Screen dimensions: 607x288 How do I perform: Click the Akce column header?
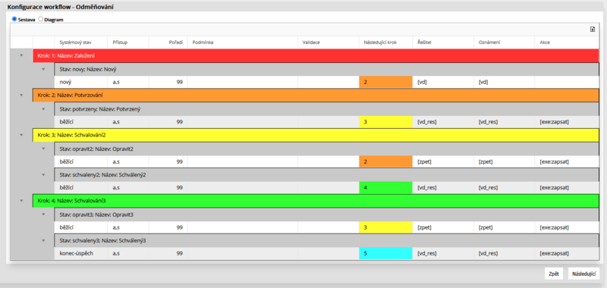567,42
